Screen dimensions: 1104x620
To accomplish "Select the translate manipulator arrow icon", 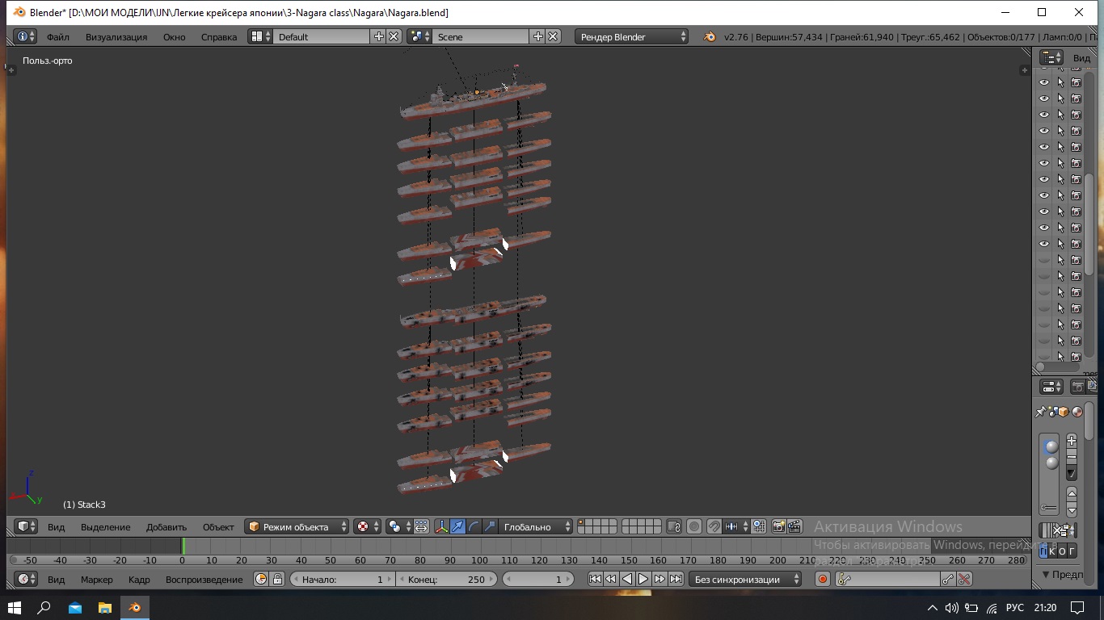I will pos(457,526).
